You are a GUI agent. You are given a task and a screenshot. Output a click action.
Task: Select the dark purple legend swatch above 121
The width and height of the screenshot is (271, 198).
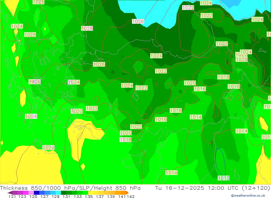point(15,193)
